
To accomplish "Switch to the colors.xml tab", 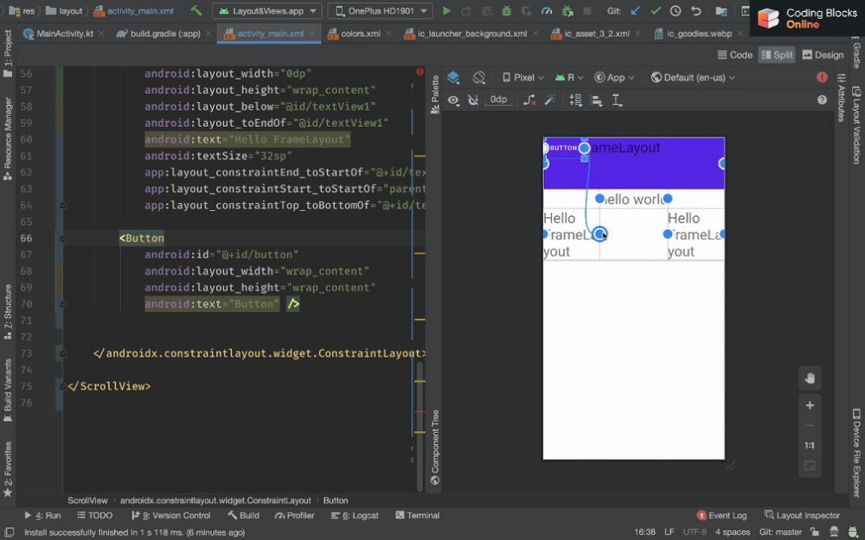I will 360,34.
